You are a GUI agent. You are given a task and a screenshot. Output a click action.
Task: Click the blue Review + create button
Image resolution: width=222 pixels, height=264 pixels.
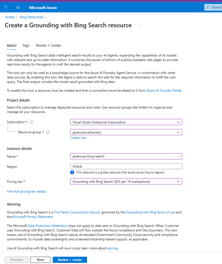click(x=70, y=260)
